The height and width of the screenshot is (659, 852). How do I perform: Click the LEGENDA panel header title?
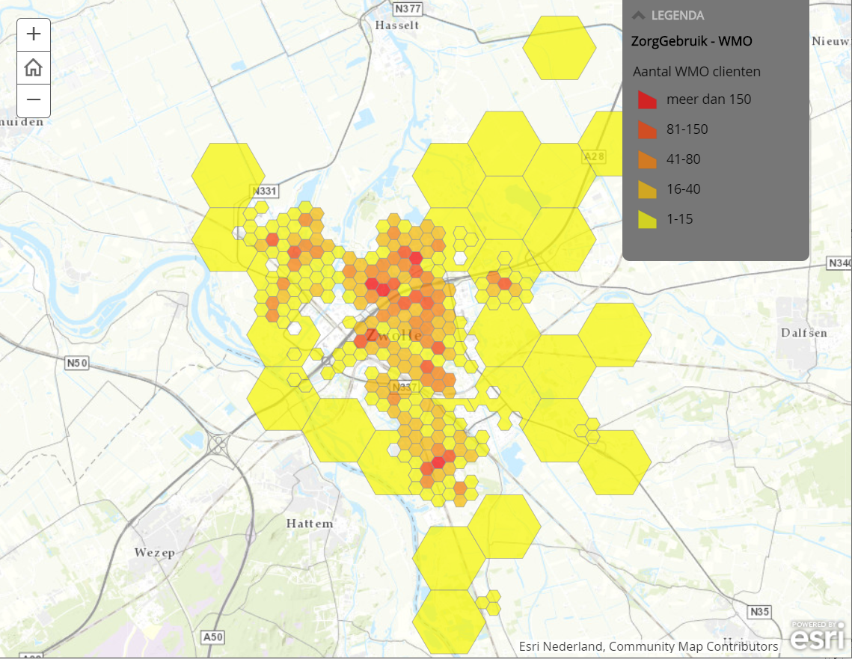tap(677, 16)
